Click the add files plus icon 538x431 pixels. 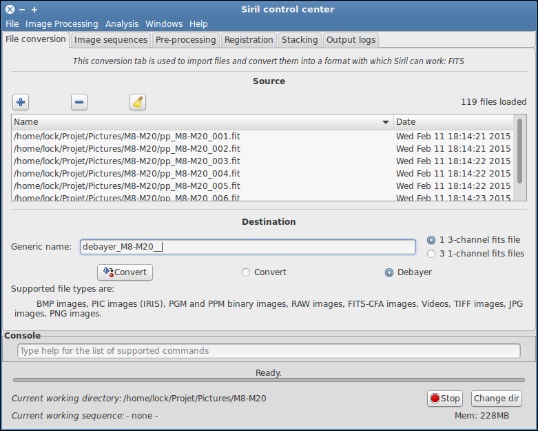point(21,102)
